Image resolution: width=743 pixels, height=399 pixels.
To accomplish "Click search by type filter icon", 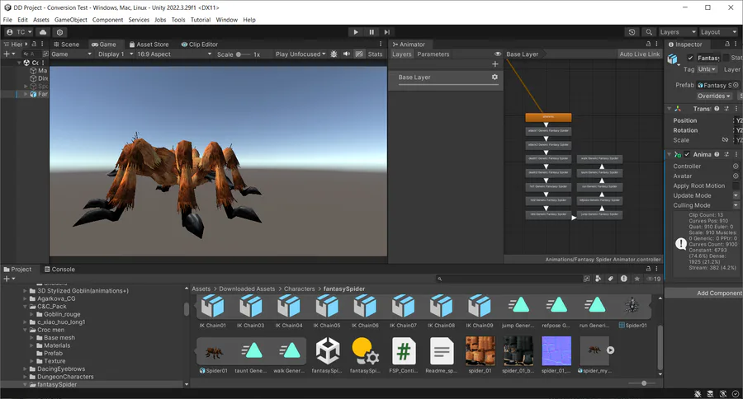I will pos(598,279).
